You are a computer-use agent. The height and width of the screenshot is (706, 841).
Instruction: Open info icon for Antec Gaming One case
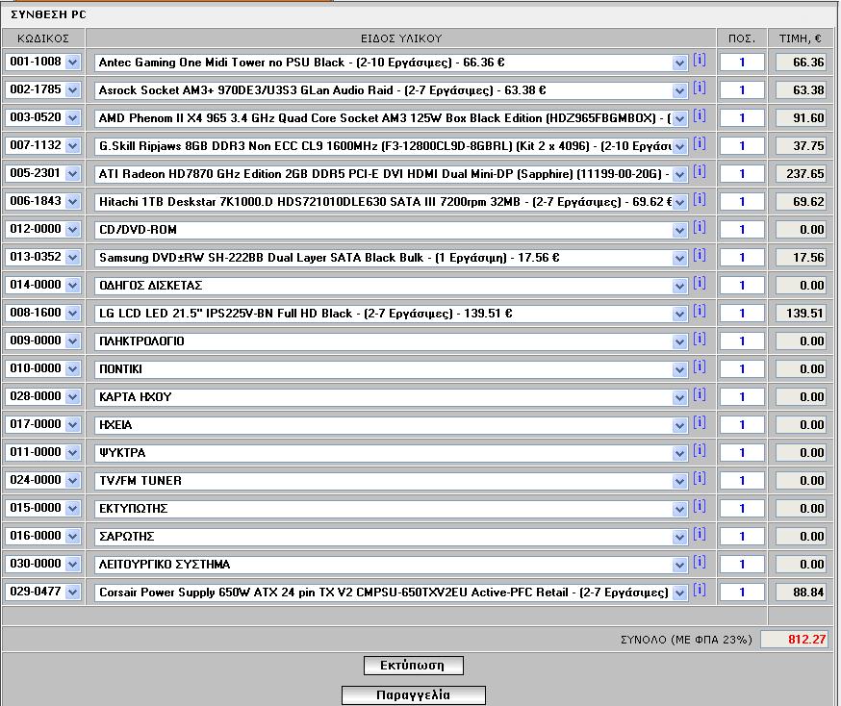[700, 60]
